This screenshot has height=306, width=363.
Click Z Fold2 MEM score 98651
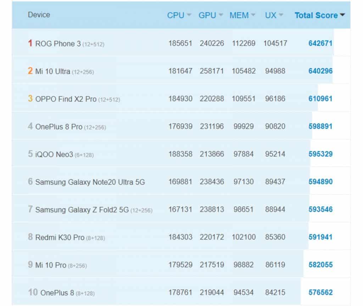click(x=244, y=209)
